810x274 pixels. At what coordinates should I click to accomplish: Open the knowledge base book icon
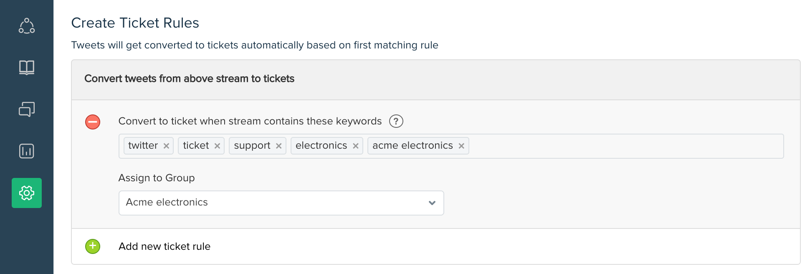tap(27, 67)
